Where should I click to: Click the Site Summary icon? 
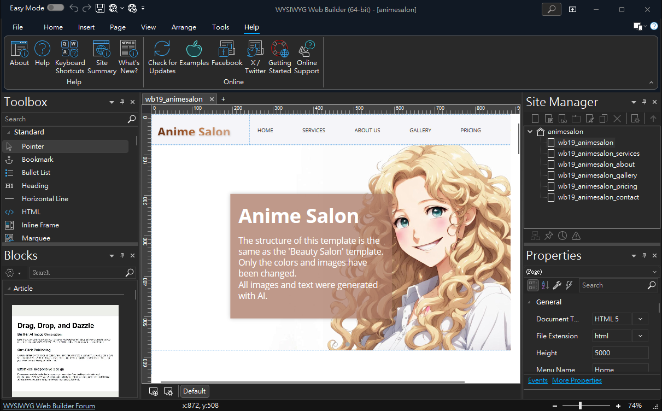[x=102, y=57]
